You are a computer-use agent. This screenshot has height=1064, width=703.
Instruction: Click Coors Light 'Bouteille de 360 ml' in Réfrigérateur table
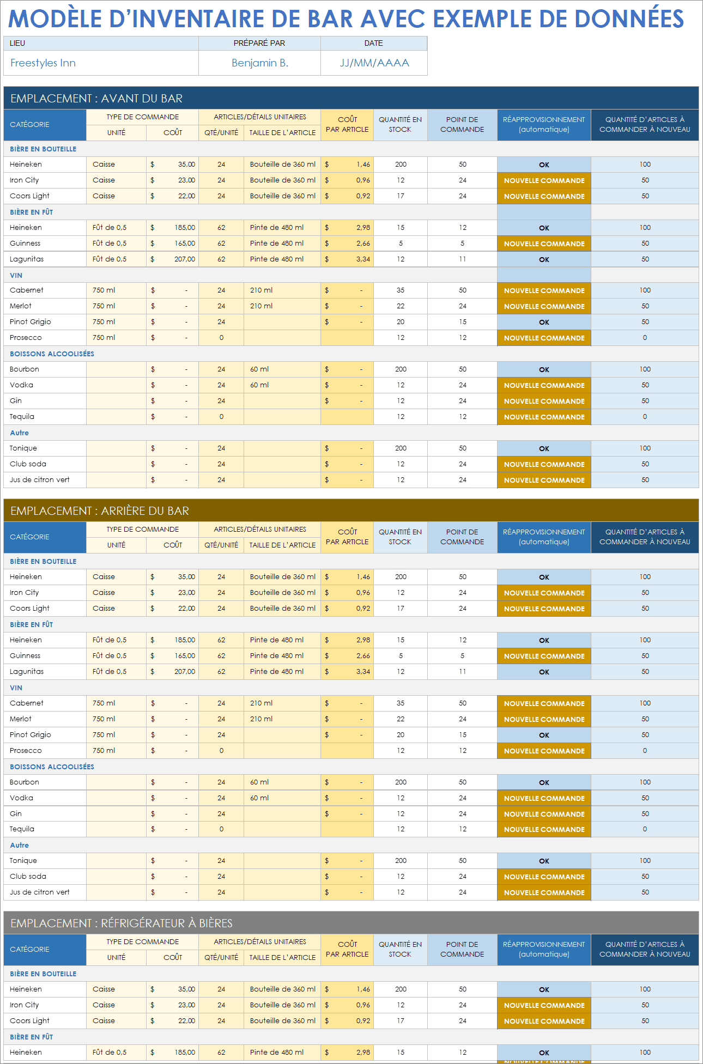coord(282,1021)
